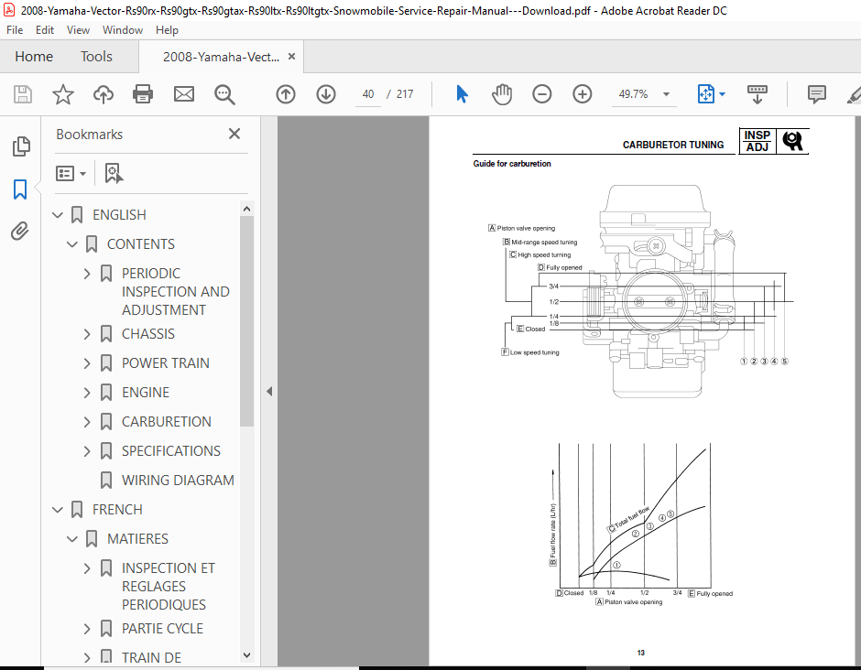
Task: Open Attachments paperclip panel
Action: pyautogui.click(x=20, y=231)
